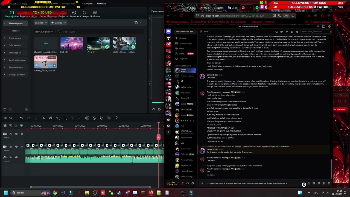Toggle the auto ripple link icon
Screen dimensions: 350x197
click(x=10, y=126)
